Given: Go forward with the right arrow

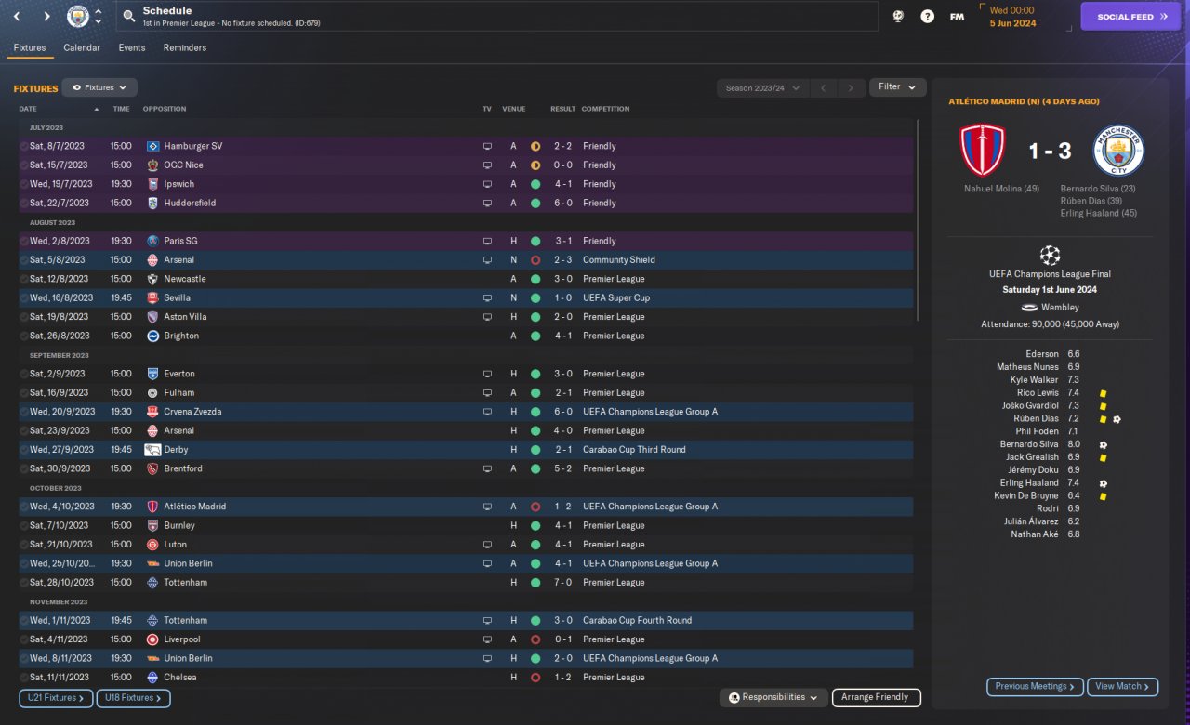Looking at the screenshot, I should pos(46,16).
